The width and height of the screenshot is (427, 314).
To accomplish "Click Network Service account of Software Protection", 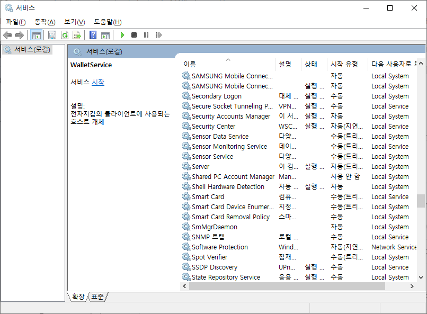I will [394, 247].
